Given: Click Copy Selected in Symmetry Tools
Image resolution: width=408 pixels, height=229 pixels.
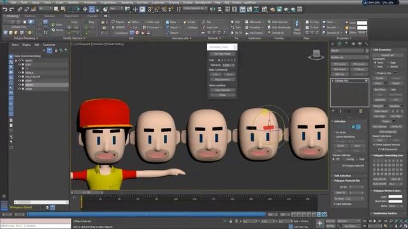Looking at the screenshot, I should coord(222,90).
